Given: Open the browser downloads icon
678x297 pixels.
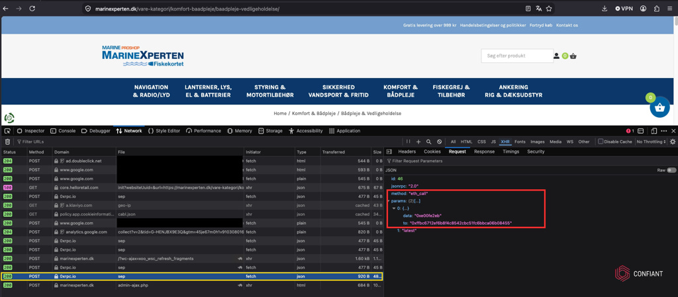Looking at the screenshot, I should pyautogui.click(x=605, y=8).
